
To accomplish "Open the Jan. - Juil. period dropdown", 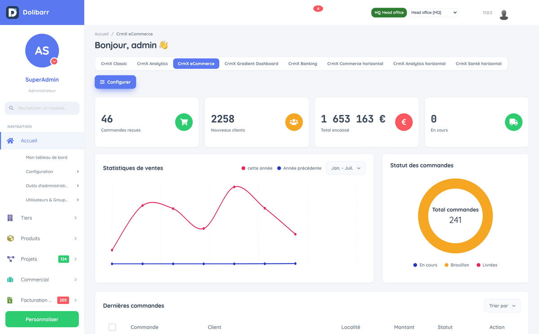I will (346, 168).
